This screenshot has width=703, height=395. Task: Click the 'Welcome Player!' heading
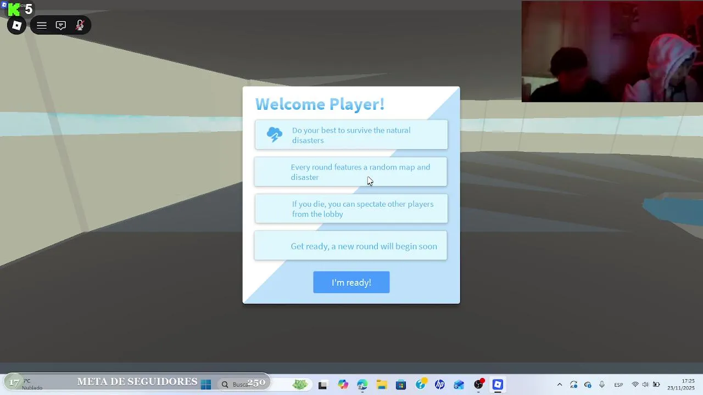pos(320,104)
